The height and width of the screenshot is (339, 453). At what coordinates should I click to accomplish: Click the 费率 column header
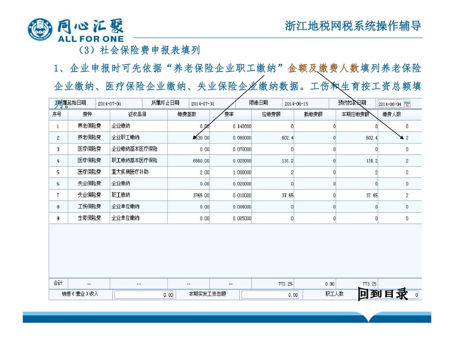point(230,114)
